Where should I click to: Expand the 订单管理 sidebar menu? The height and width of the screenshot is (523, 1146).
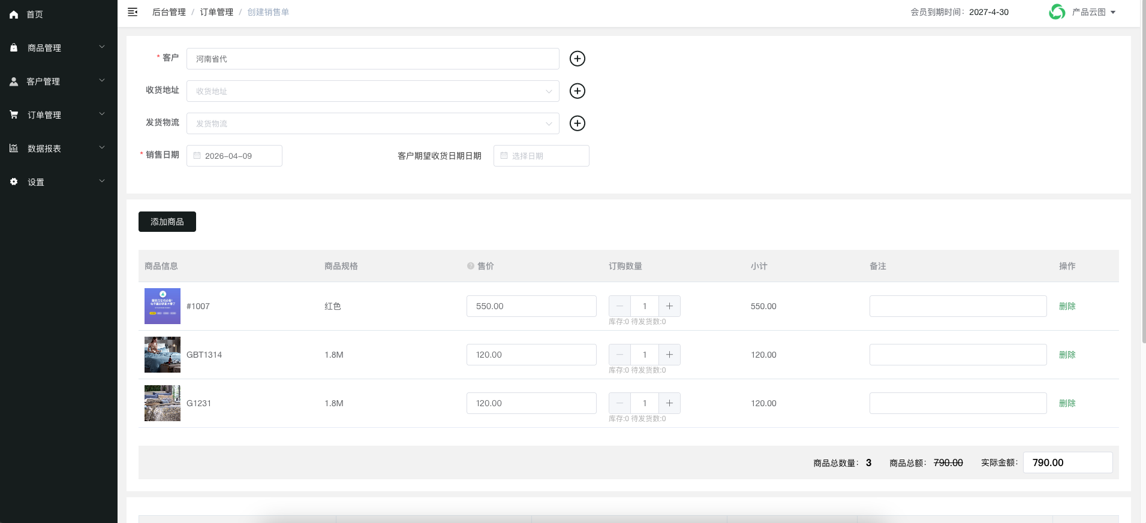[x=59, y=114]
